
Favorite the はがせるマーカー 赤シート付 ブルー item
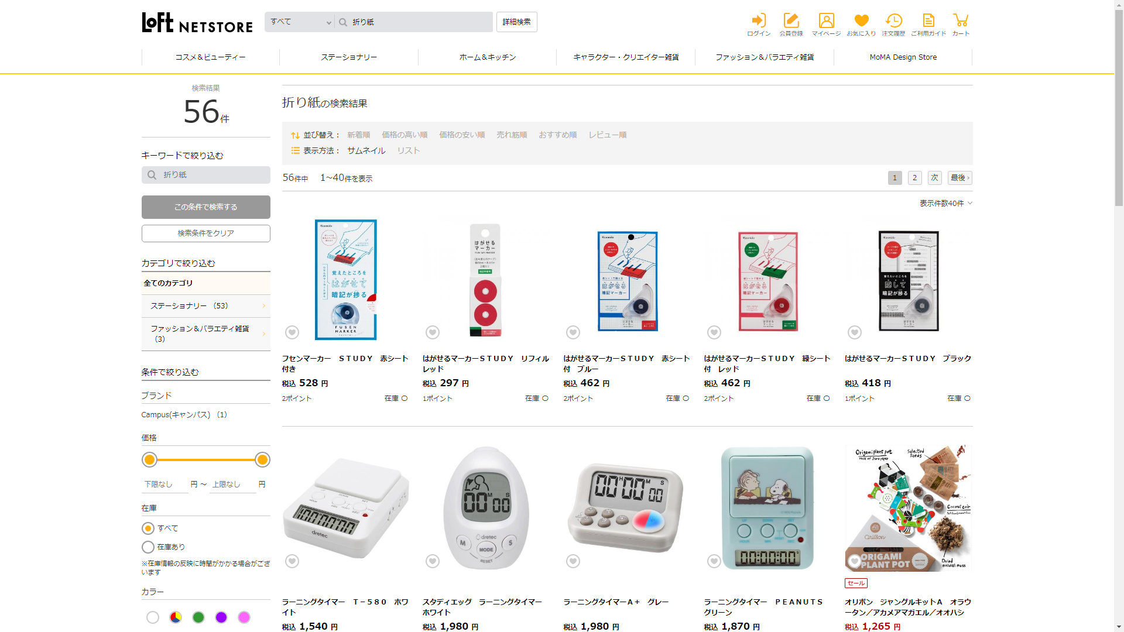(x=573, y=332)
